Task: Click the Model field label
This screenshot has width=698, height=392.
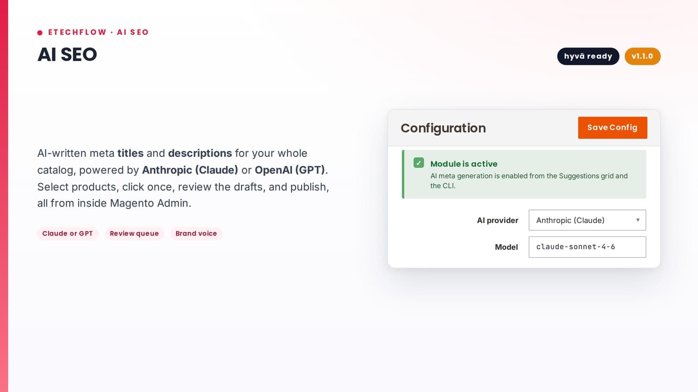Action: (x=506, y=247)
